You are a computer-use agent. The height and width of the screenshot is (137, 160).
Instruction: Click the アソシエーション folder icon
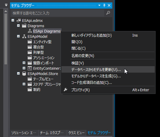30,58
